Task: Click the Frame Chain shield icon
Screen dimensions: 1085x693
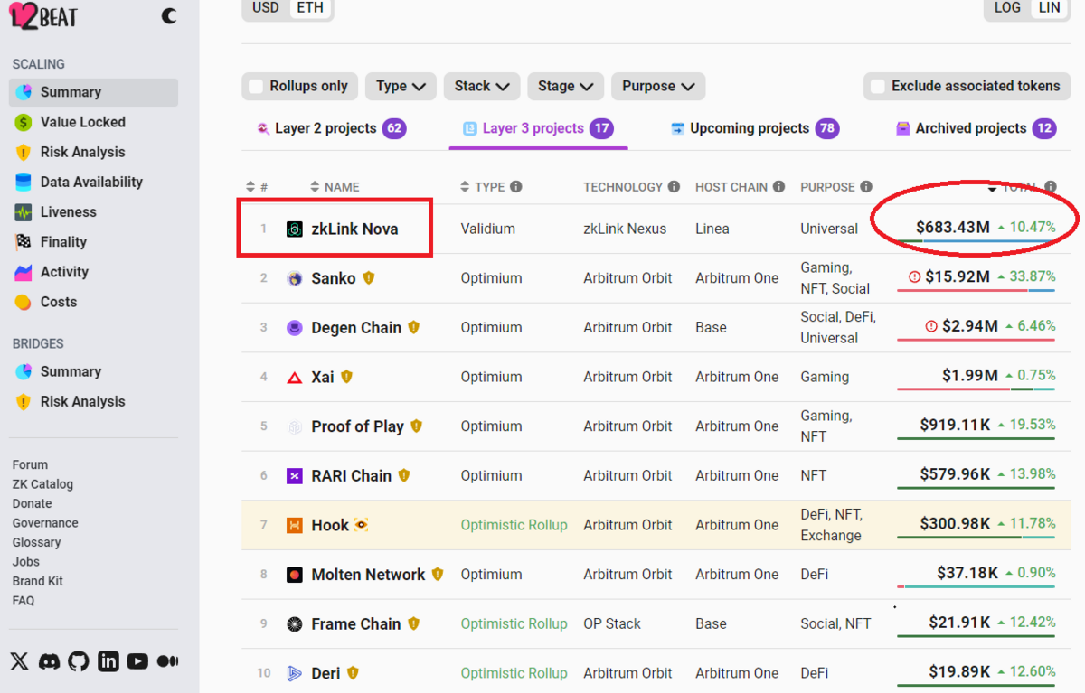Action: point(414,623)
